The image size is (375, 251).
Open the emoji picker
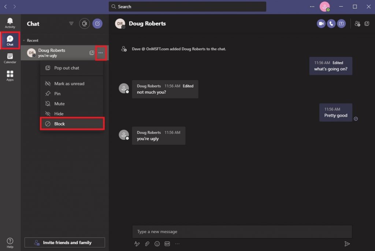[157, 244]
